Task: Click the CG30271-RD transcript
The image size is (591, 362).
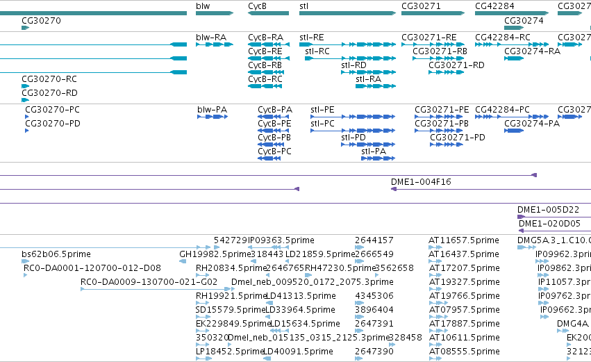Action: (447, 72)
